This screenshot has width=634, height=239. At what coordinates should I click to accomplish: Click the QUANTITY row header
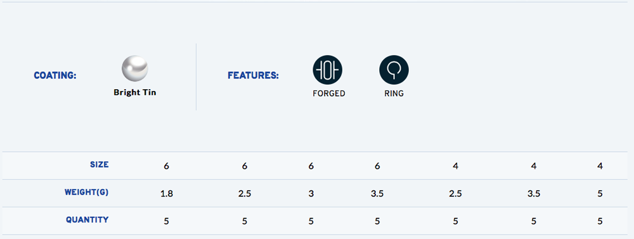87,219
